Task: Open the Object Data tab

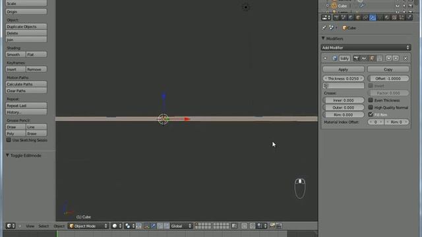Action: click(x=380, y=18)
